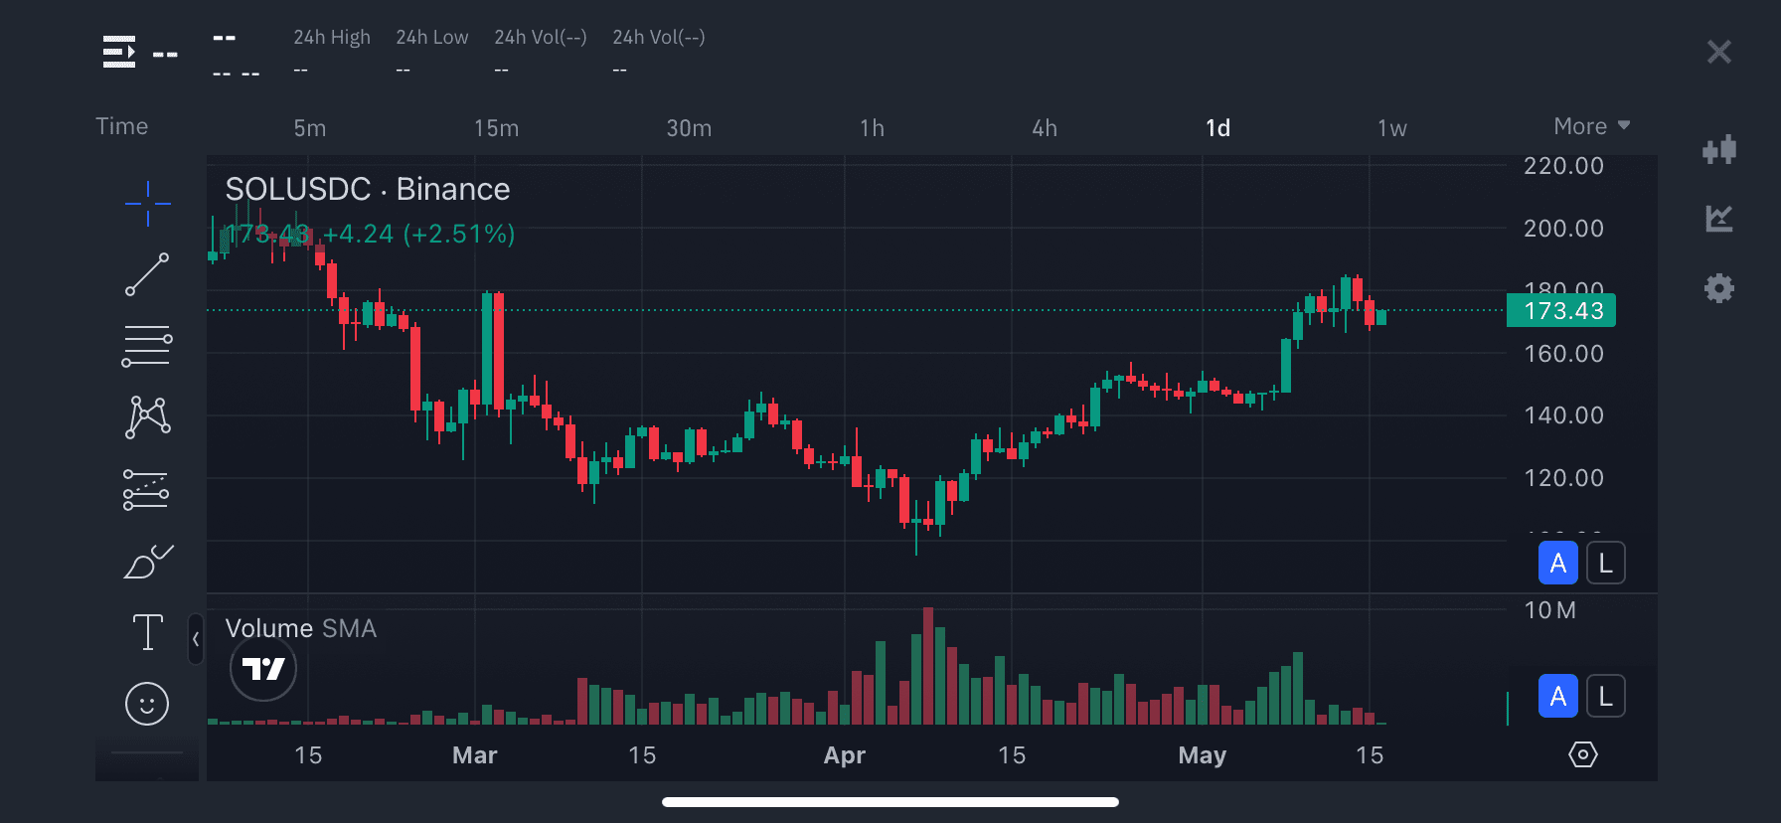Open the market list menu icon
Screen dimensions: 1781x823
click(x=119, y=52)
